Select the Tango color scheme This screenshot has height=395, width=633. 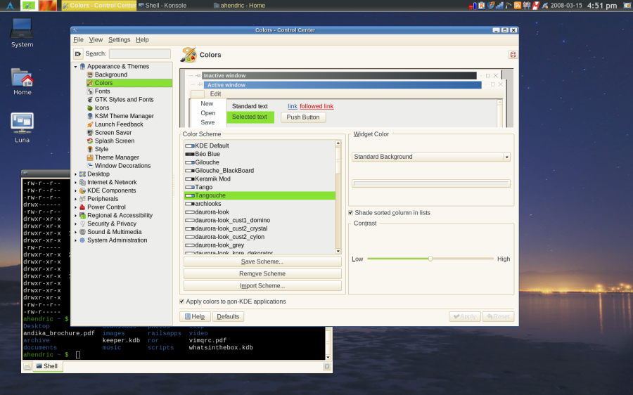[x=260, y=187]
